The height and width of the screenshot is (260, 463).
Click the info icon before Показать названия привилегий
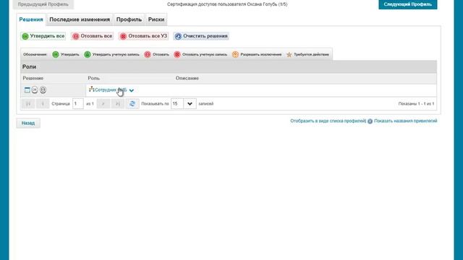370,121
